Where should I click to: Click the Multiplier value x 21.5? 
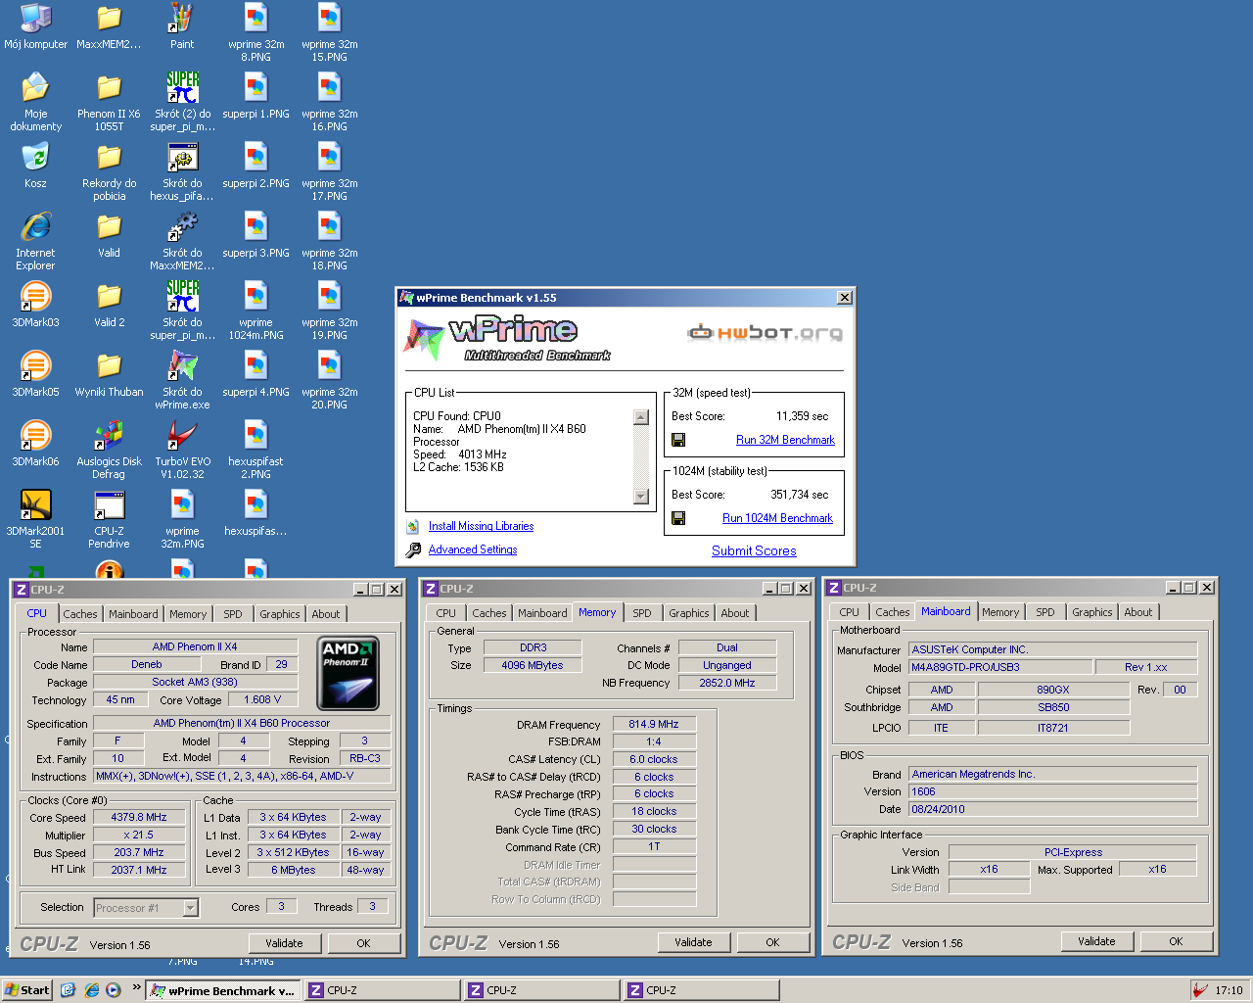pyautogui.click(x=139, y=835)
